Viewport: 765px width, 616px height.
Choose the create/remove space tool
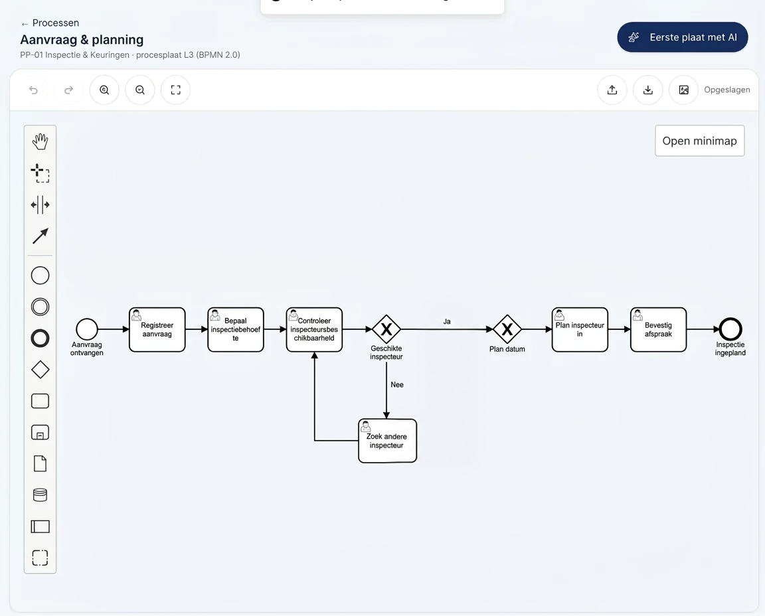tap(40, 205)
